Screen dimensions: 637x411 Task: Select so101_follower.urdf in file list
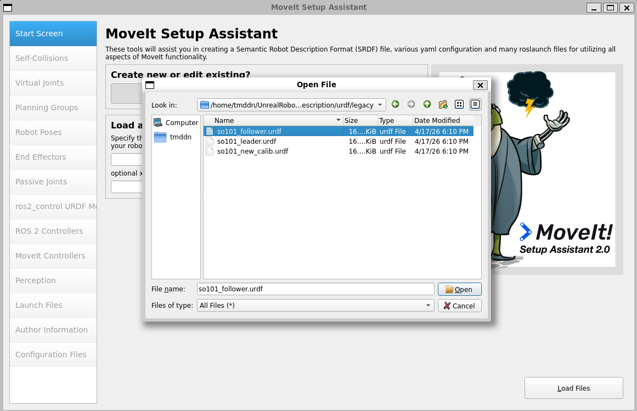point(339,131)
